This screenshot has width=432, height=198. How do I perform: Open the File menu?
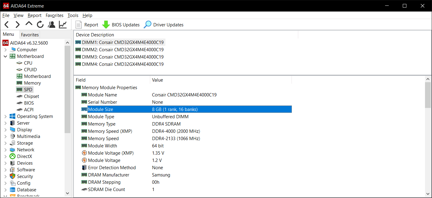click(6, 15)
